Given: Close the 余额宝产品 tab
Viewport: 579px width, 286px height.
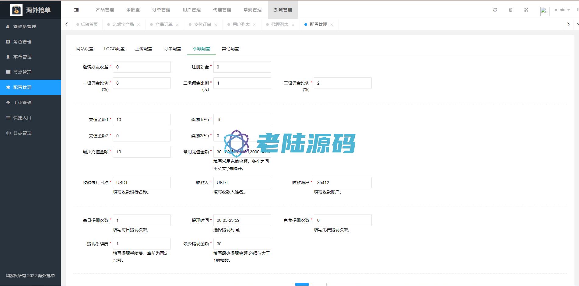Looking at the screenshot, I should pyautogui.click(x=139, y=25).
